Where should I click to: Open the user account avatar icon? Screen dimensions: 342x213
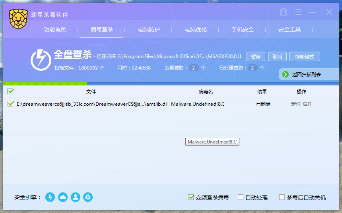[x=283, y=12]
